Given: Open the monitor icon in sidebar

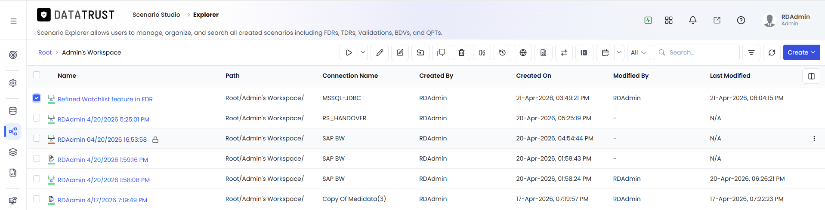Looking at the screenshot, I should (x=13, y=201).
